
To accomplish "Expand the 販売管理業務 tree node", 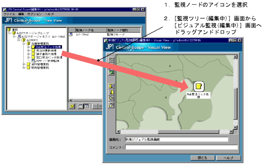I will point(24,68).
